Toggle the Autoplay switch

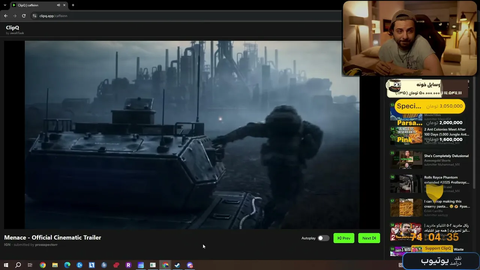[x=323, y=238]
